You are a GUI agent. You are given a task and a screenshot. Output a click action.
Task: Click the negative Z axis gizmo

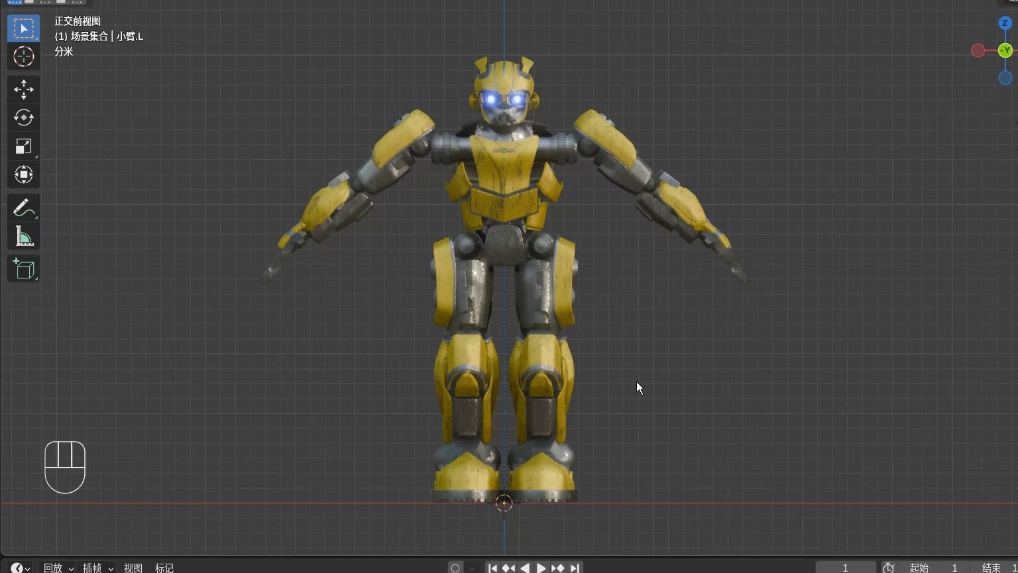pos(1005,78)
